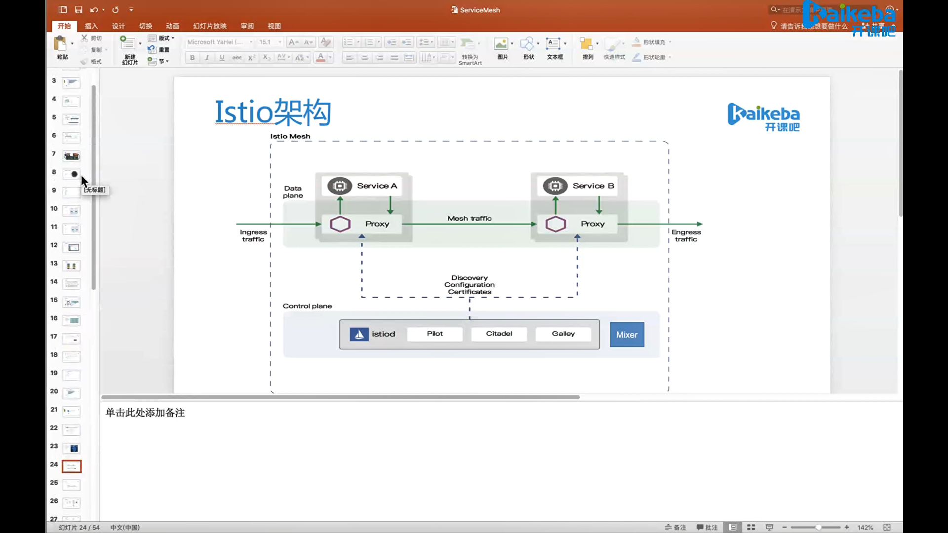The image size is (948, 533).
Task: Click the Save icon in title bar
Action: point(79,9)
